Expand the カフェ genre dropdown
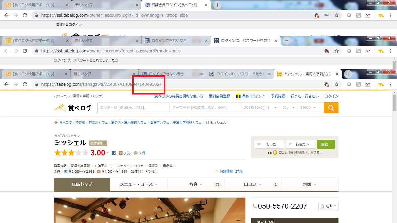 tap(146, 166)
